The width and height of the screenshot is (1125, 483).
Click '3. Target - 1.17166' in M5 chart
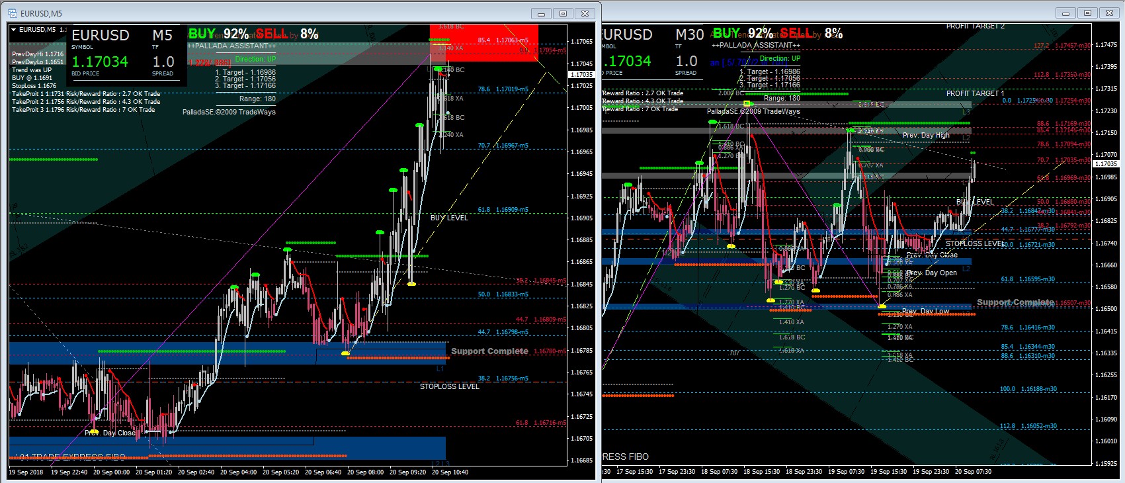(245, 85)
